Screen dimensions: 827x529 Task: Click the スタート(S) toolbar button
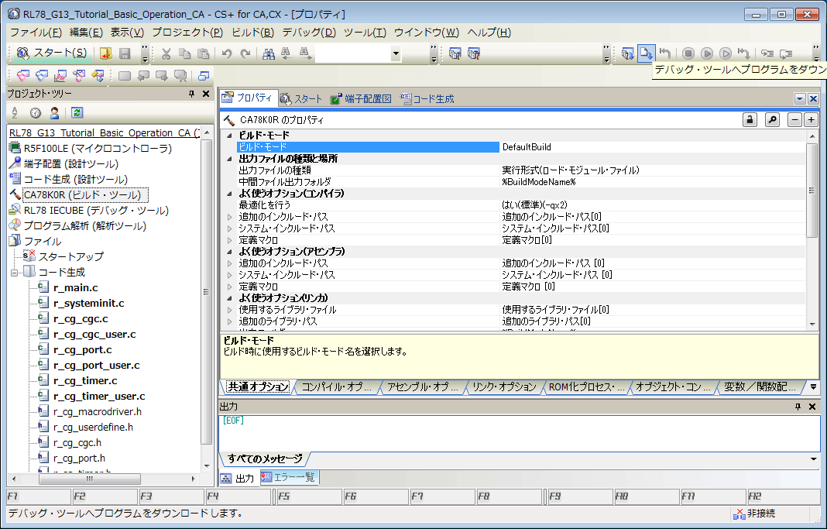(53, 53)
